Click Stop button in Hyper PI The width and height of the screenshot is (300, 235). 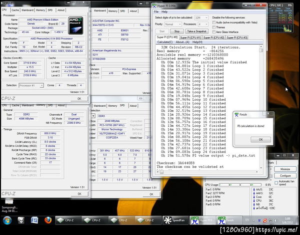pyautogui.click(x=177, y=31)
